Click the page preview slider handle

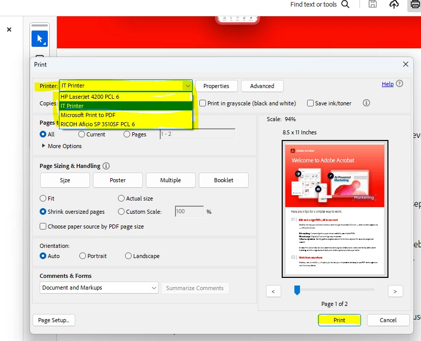[297, 290]
